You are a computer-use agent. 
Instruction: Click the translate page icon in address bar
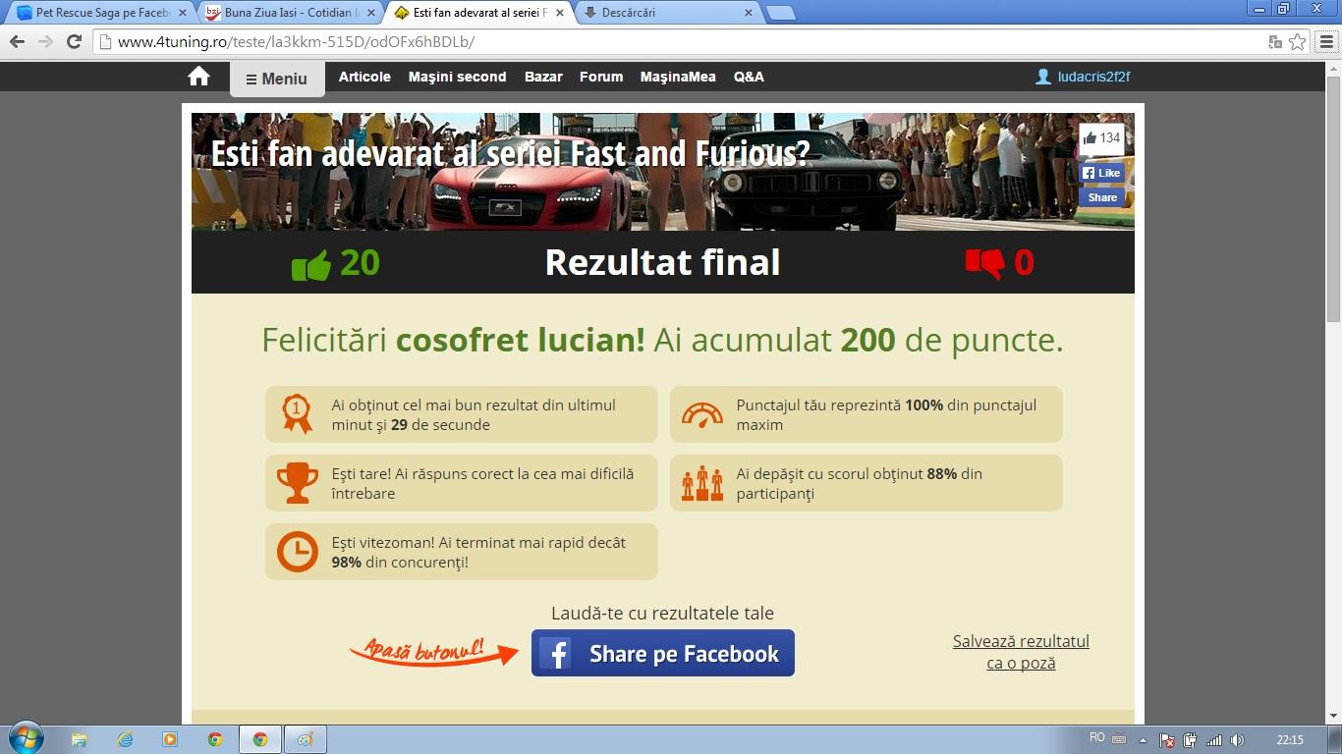coord(1275,42)
